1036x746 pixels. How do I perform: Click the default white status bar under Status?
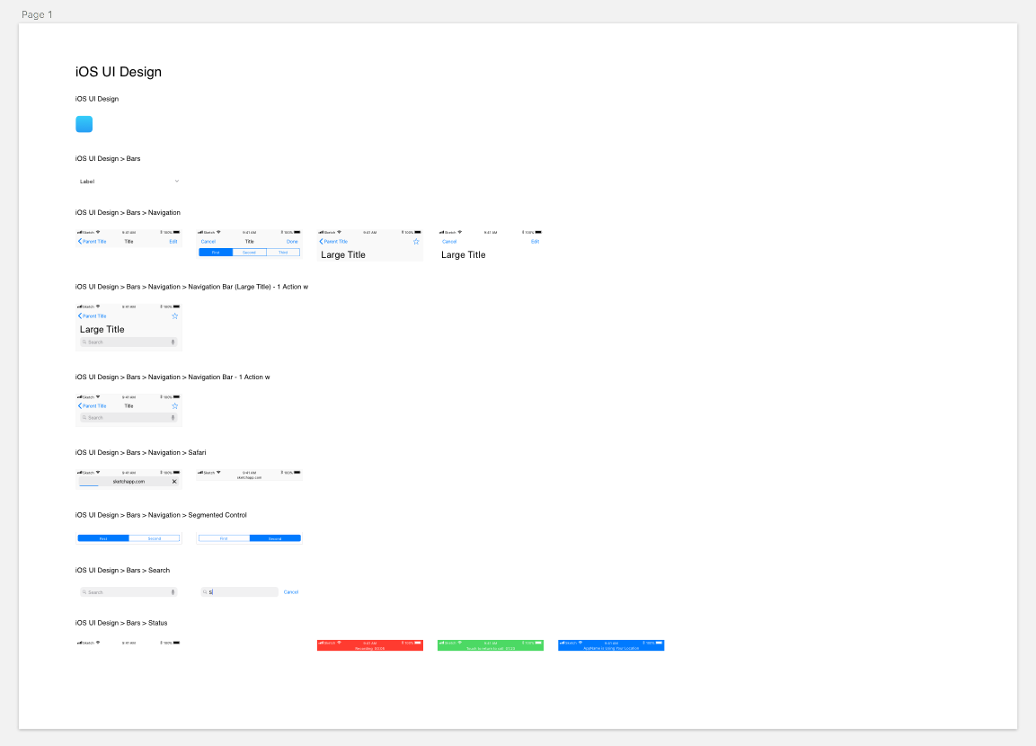click(128, 643)
